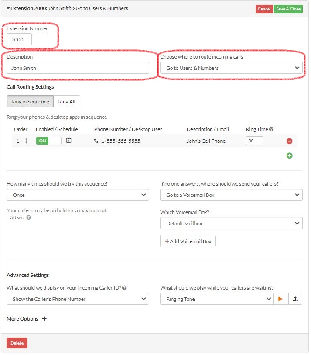Save and close Extension 2000
Screen dimensions: 311x355
[x=288, y=8]
